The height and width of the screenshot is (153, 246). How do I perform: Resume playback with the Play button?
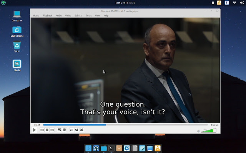[x=34, y=130]
